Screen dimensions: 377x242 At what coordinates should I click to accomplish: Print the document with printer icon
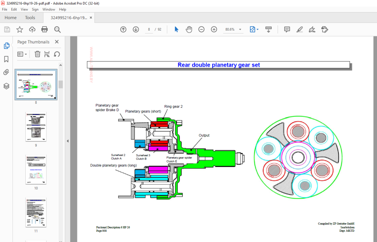45,29
